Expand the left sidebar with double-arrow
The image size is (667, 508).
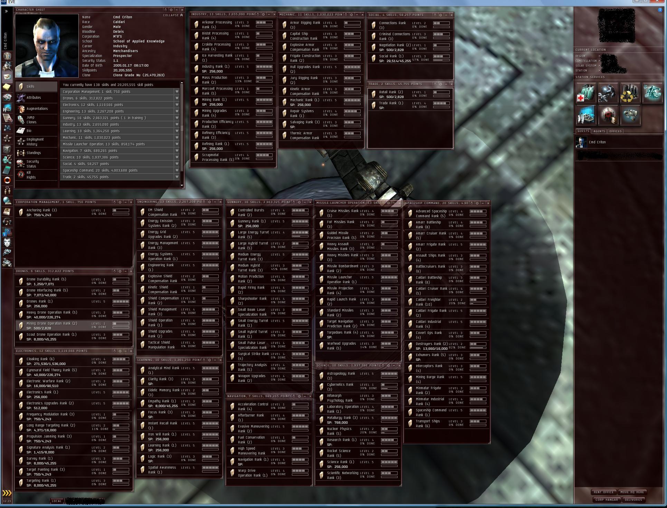[x=6, y=11]
